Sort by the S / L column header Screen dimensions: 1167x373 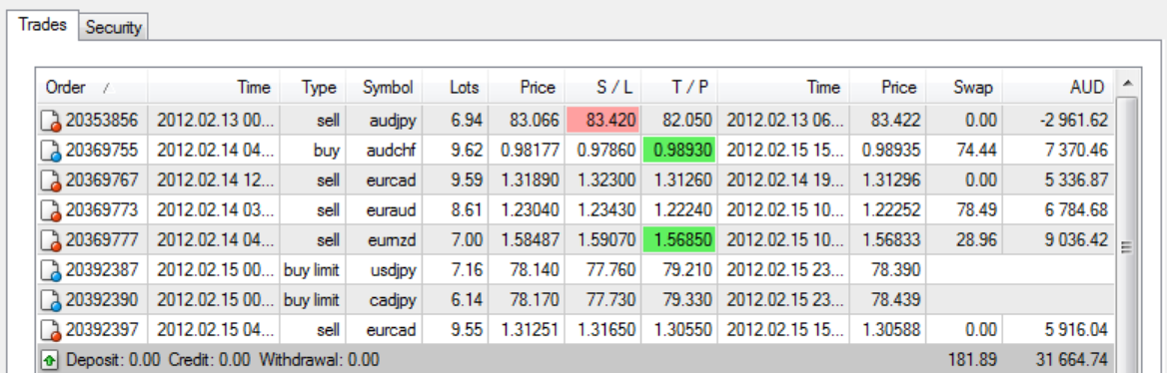coord(602,87)
